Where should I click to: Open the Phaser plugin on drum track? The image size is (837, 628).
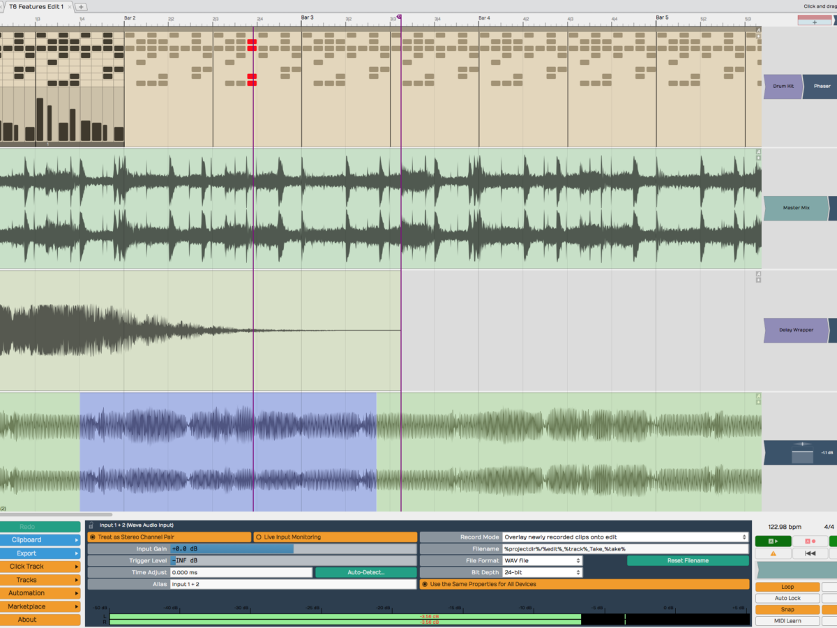(x=821, y=87)
